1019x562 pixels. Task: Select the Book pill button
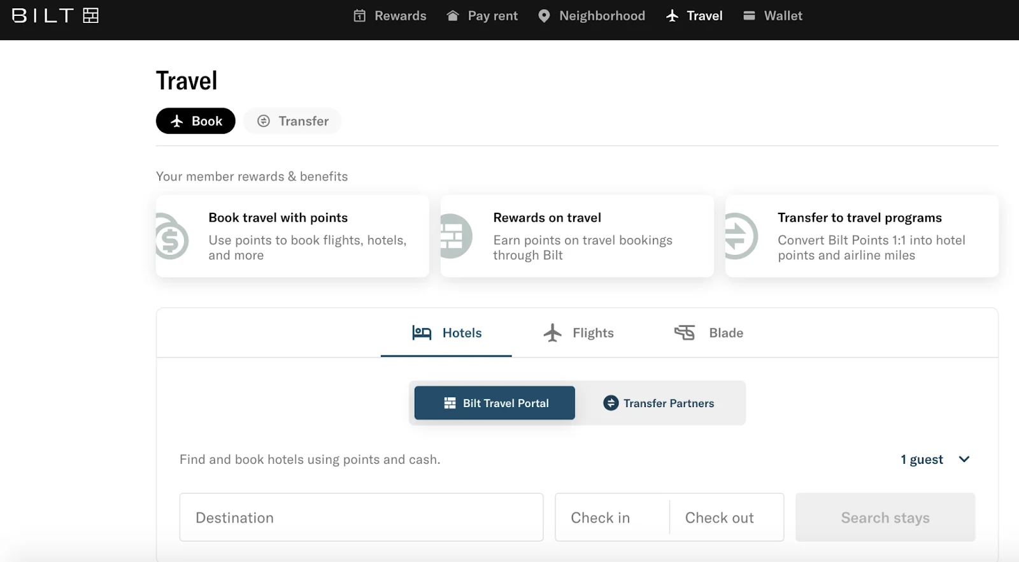(196, 121)
